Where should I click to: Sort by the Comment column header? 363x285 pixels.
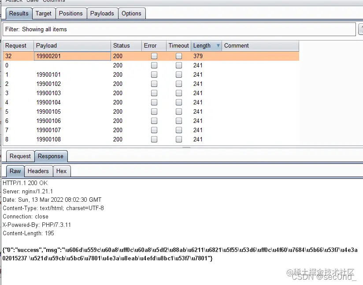pyautogui.click(x=260, y=46)
